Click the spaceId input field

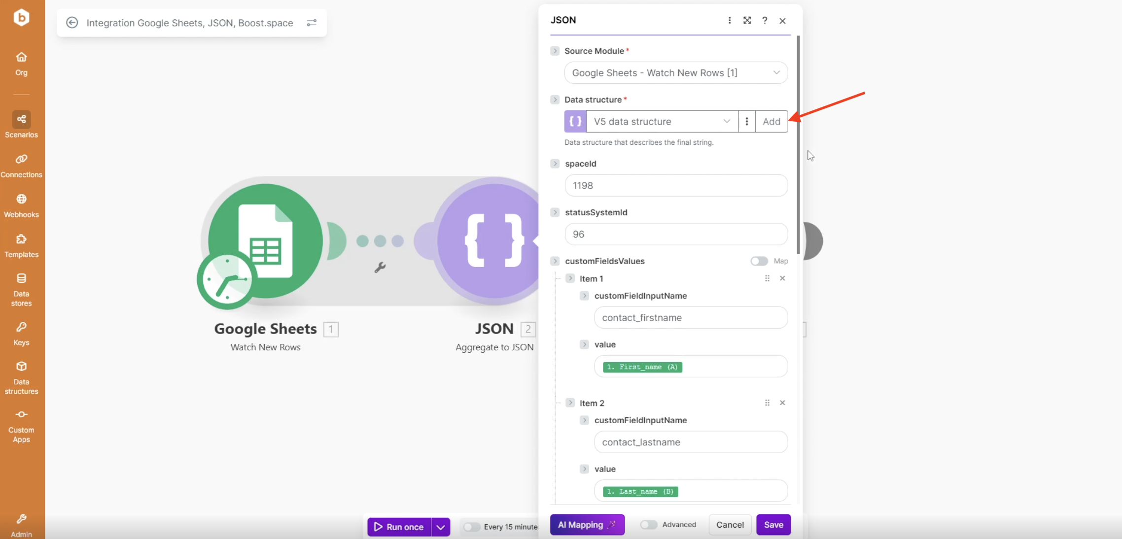coord(675,186)
